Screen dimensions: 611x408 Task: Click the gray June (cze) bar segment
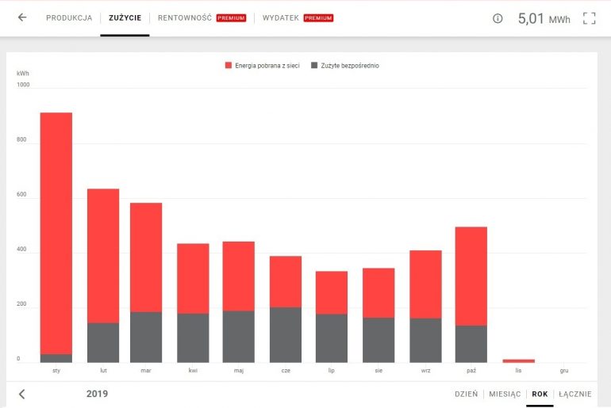(286, 335)
